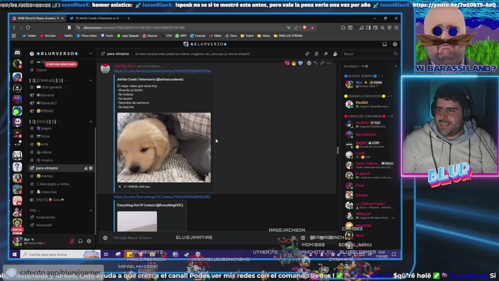Open the Windows Start menu

[x=14, y=254]
